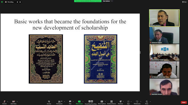Open the Apps icon
This screenshot has width=188, height=105.
pyautogui.click(x=128, y=102)
